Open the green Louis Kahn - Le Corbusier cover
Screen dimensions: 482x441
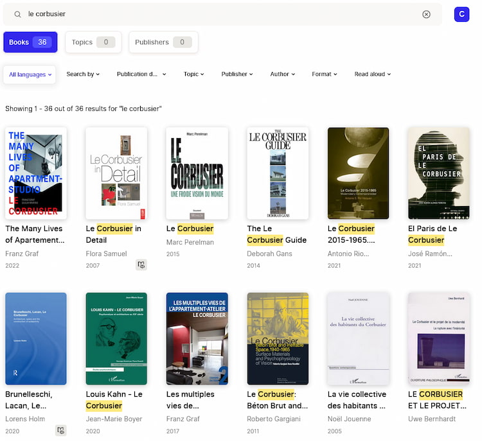click(x=116, y=339)
